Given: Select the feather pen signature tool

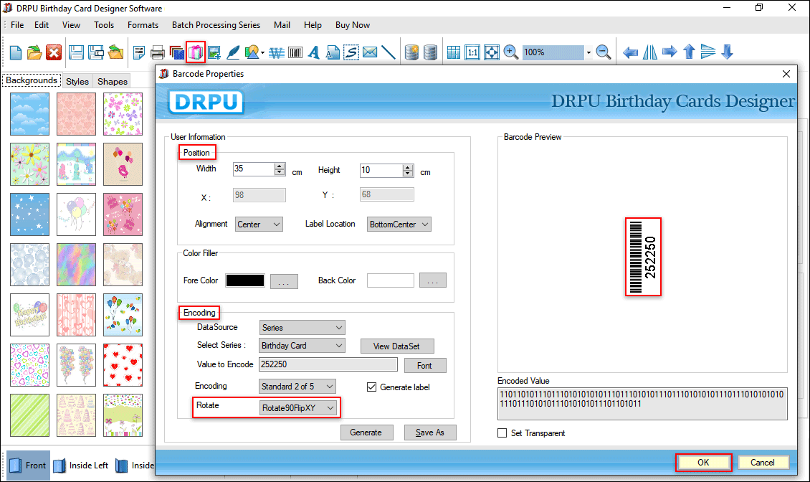Looking at the screenshot, I should [x=233, y=52].
